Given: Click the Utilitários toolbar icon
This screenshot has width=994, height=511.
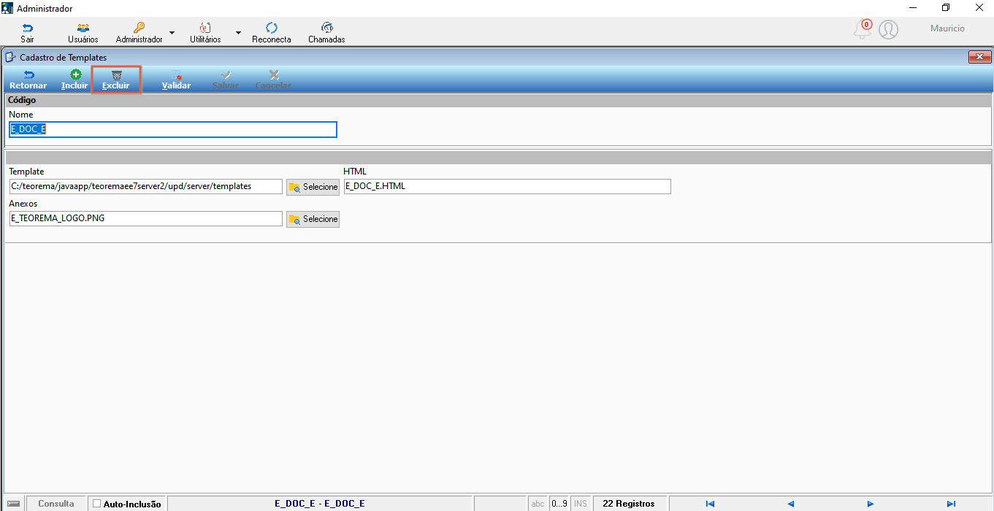Looking at the screenshot, I should tap(205, 28).
